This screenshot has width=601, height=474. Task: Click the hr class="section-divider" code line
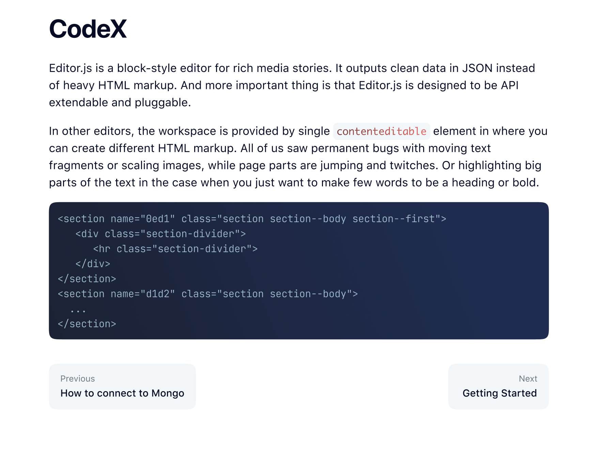175,249
